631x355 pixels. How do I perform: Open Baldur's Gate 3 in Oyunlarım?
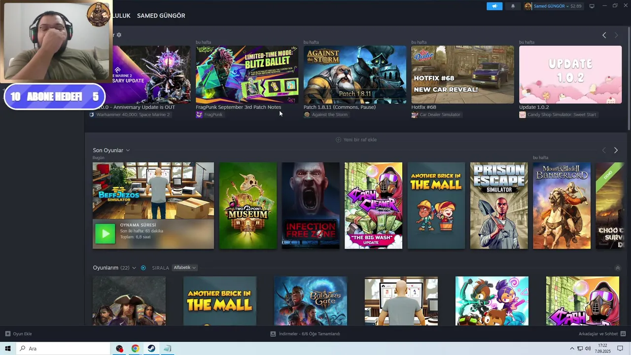(311, 301)
